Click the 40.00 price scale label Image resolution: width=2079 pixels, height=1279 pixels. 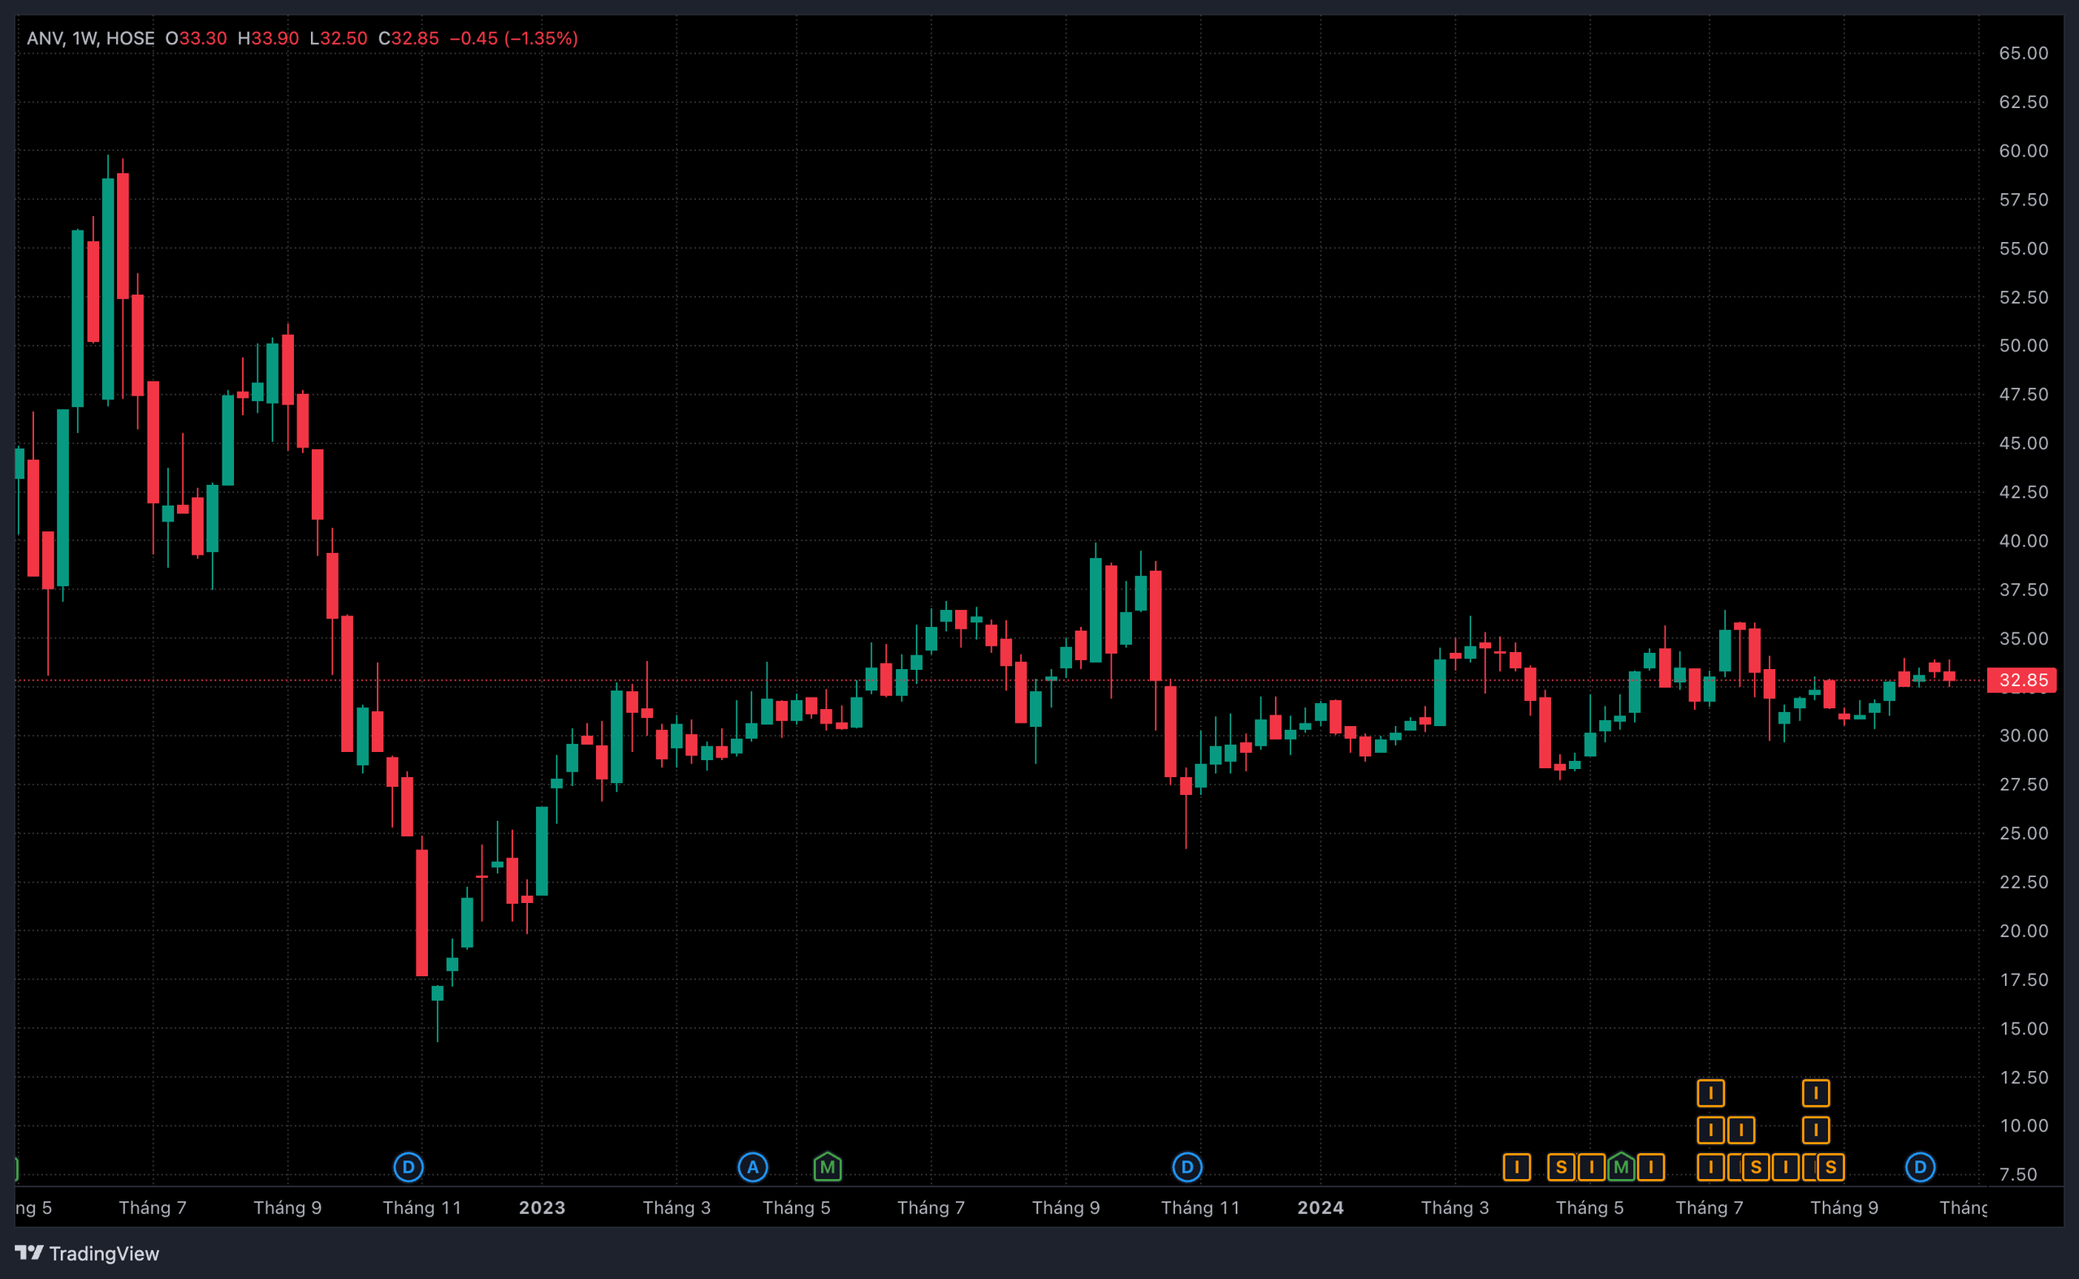pos(2024,541)
